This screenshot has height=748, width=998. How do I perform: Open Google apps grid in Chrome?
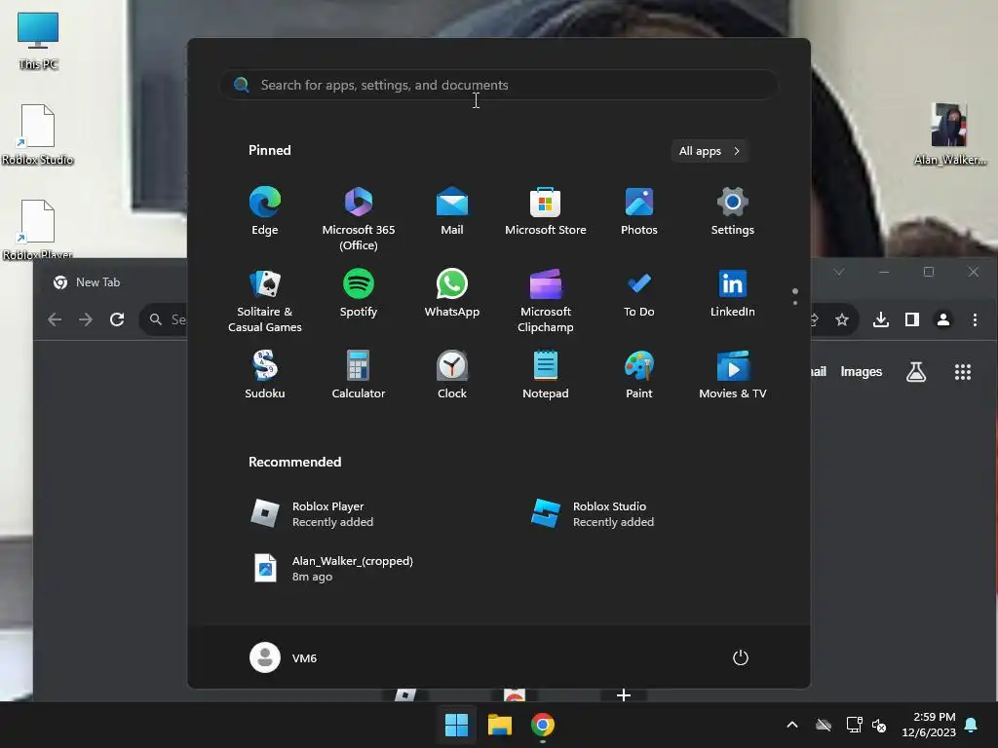coord(962,372)
